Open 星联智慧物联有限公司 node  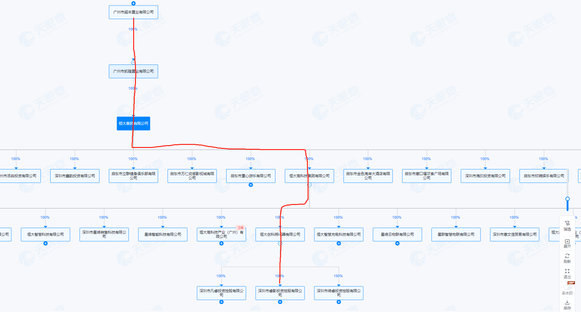click(456, 235)
